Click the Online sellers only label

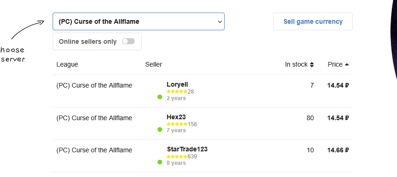(88, 41)
